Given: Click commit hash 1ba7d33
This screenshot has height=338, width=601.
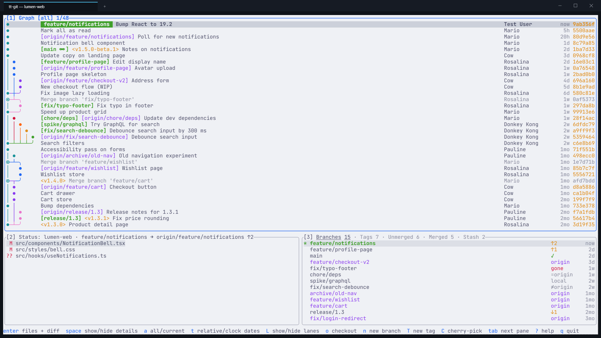Looking at the screenshot, I should 583,49.
